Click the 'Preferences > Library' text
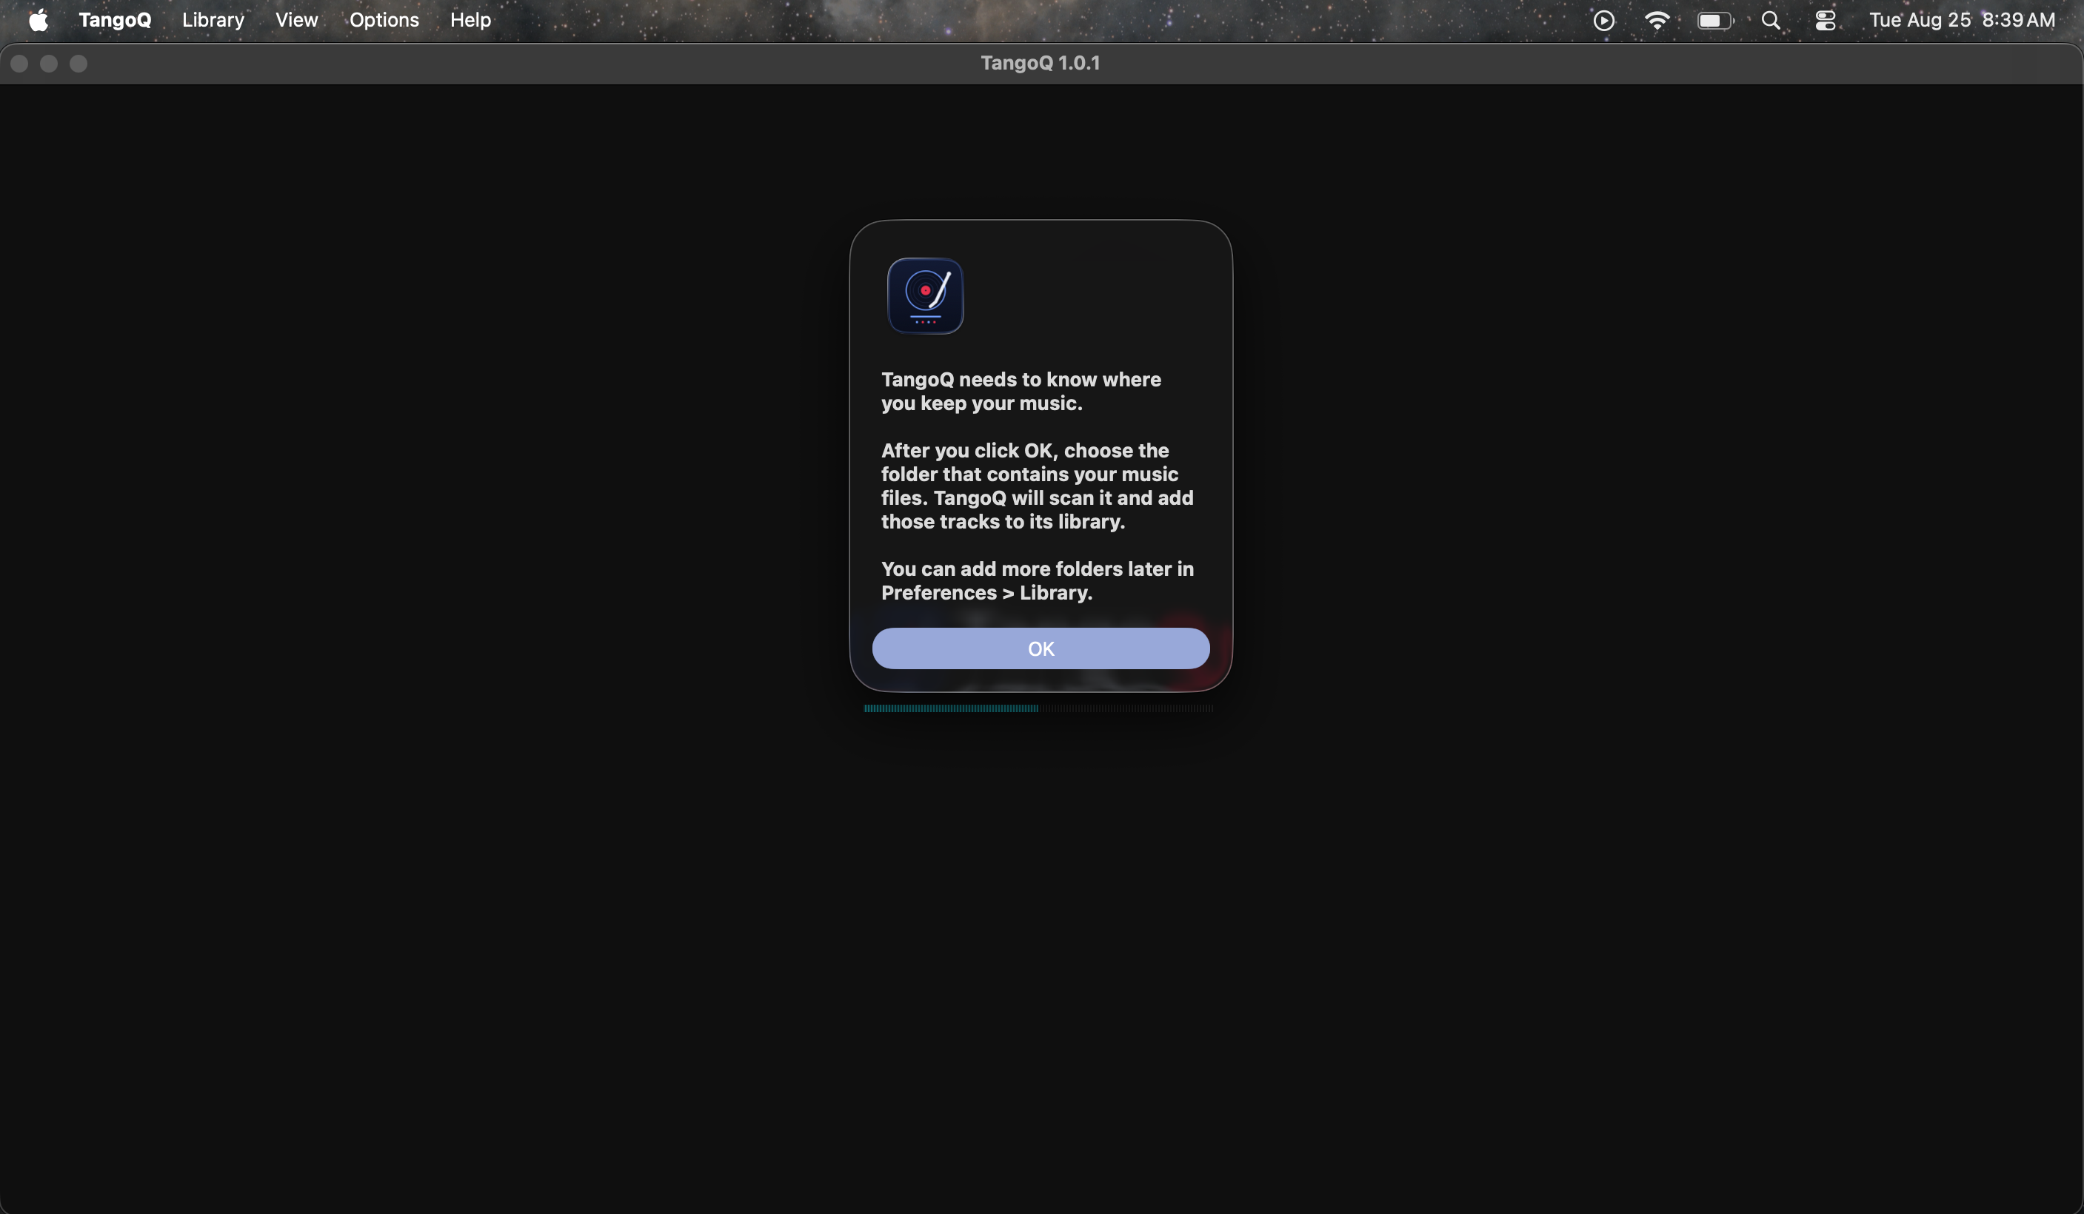 click(986, 592)
